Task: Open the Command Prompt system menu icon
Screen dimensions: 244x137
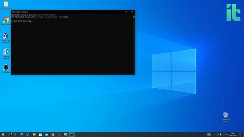Action: tap(13, 12)
